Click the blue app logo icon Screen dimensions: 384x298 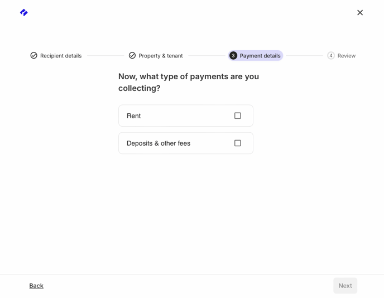click(x=24, y=12)
